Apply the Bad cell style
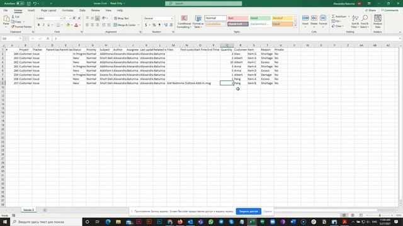 (x=238, y=18)
